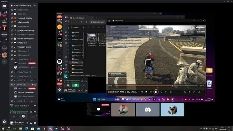Open activities launcher in voice panel
233x131 pixels.
tap(32, 117)
